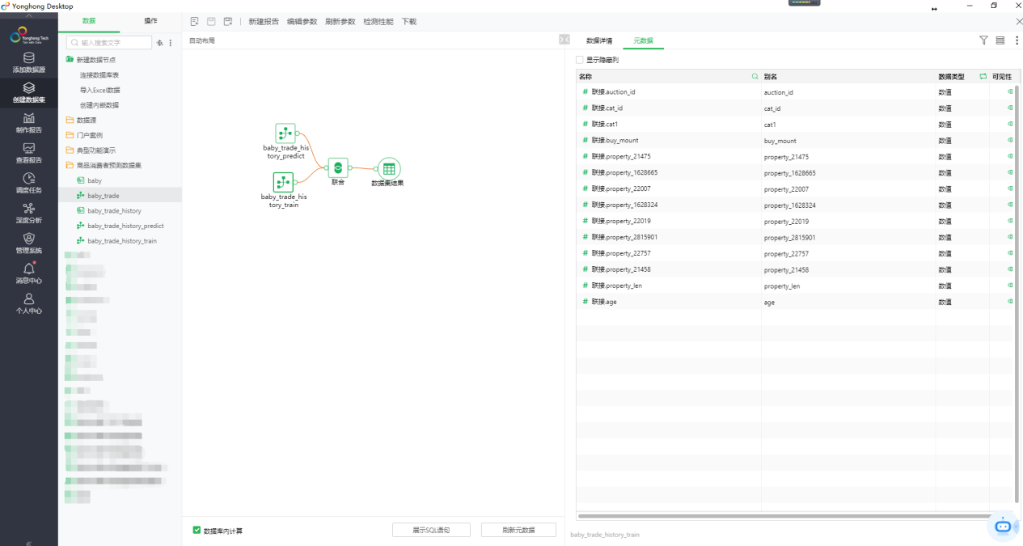
Task: Click 连接数据库表 in the tree
Action: [99, 74]
